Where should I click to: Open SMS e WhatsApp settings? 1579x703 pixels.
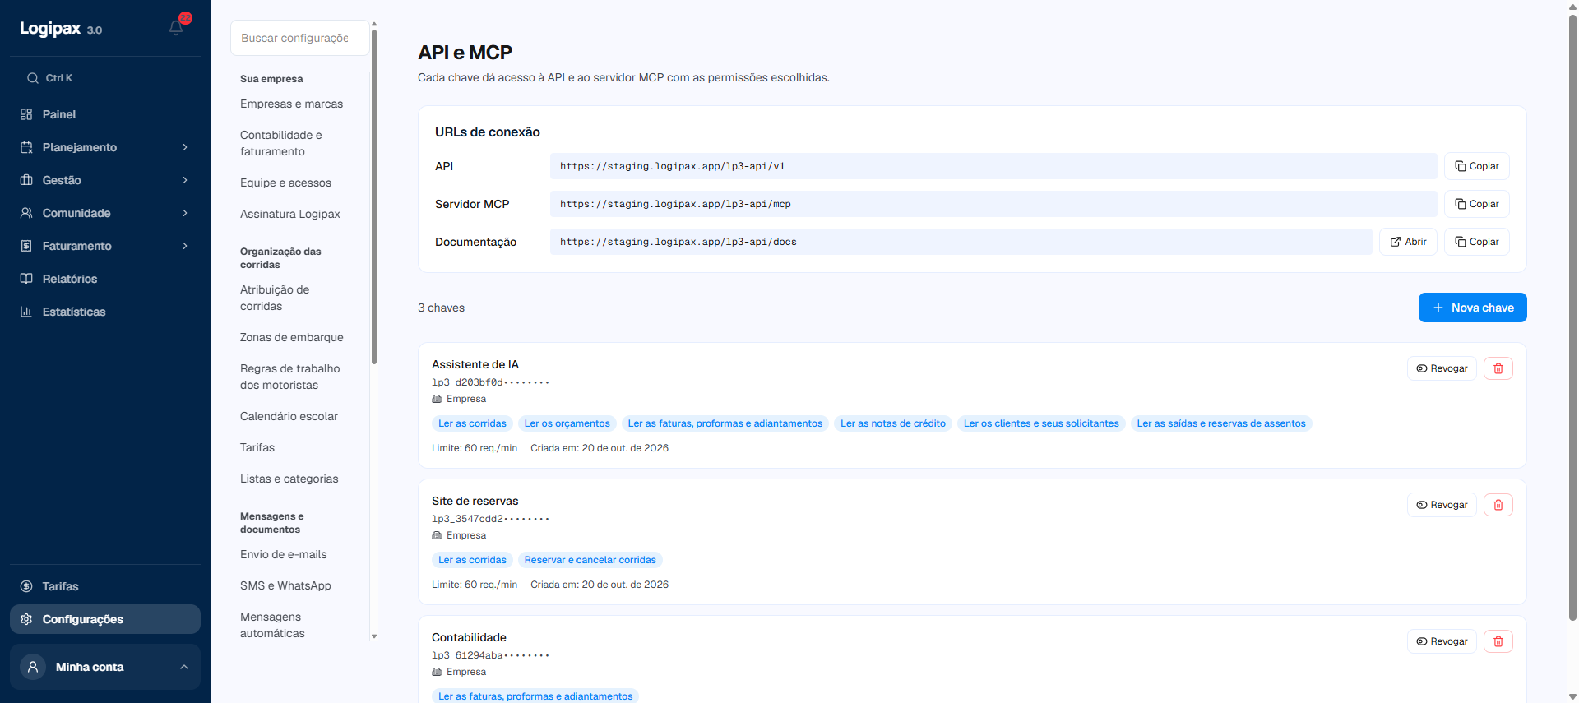(285, 585)
